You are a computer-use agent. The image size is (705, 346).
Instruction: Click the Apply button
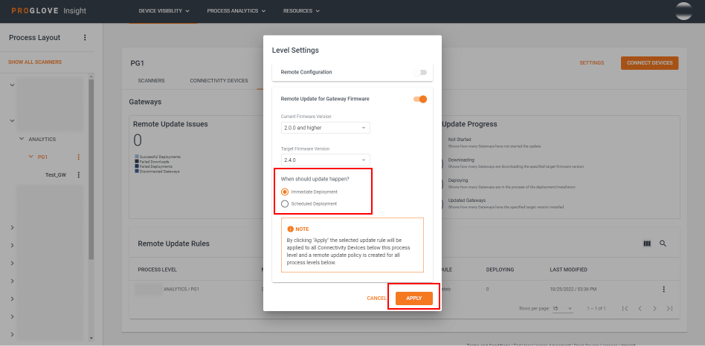(x=413, y=298)
